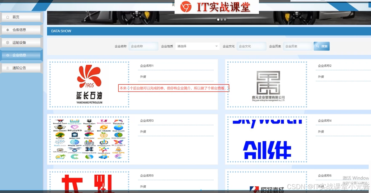Click 外资 under 企业名称3
This screenshot has height=193, width=371.
143,132
